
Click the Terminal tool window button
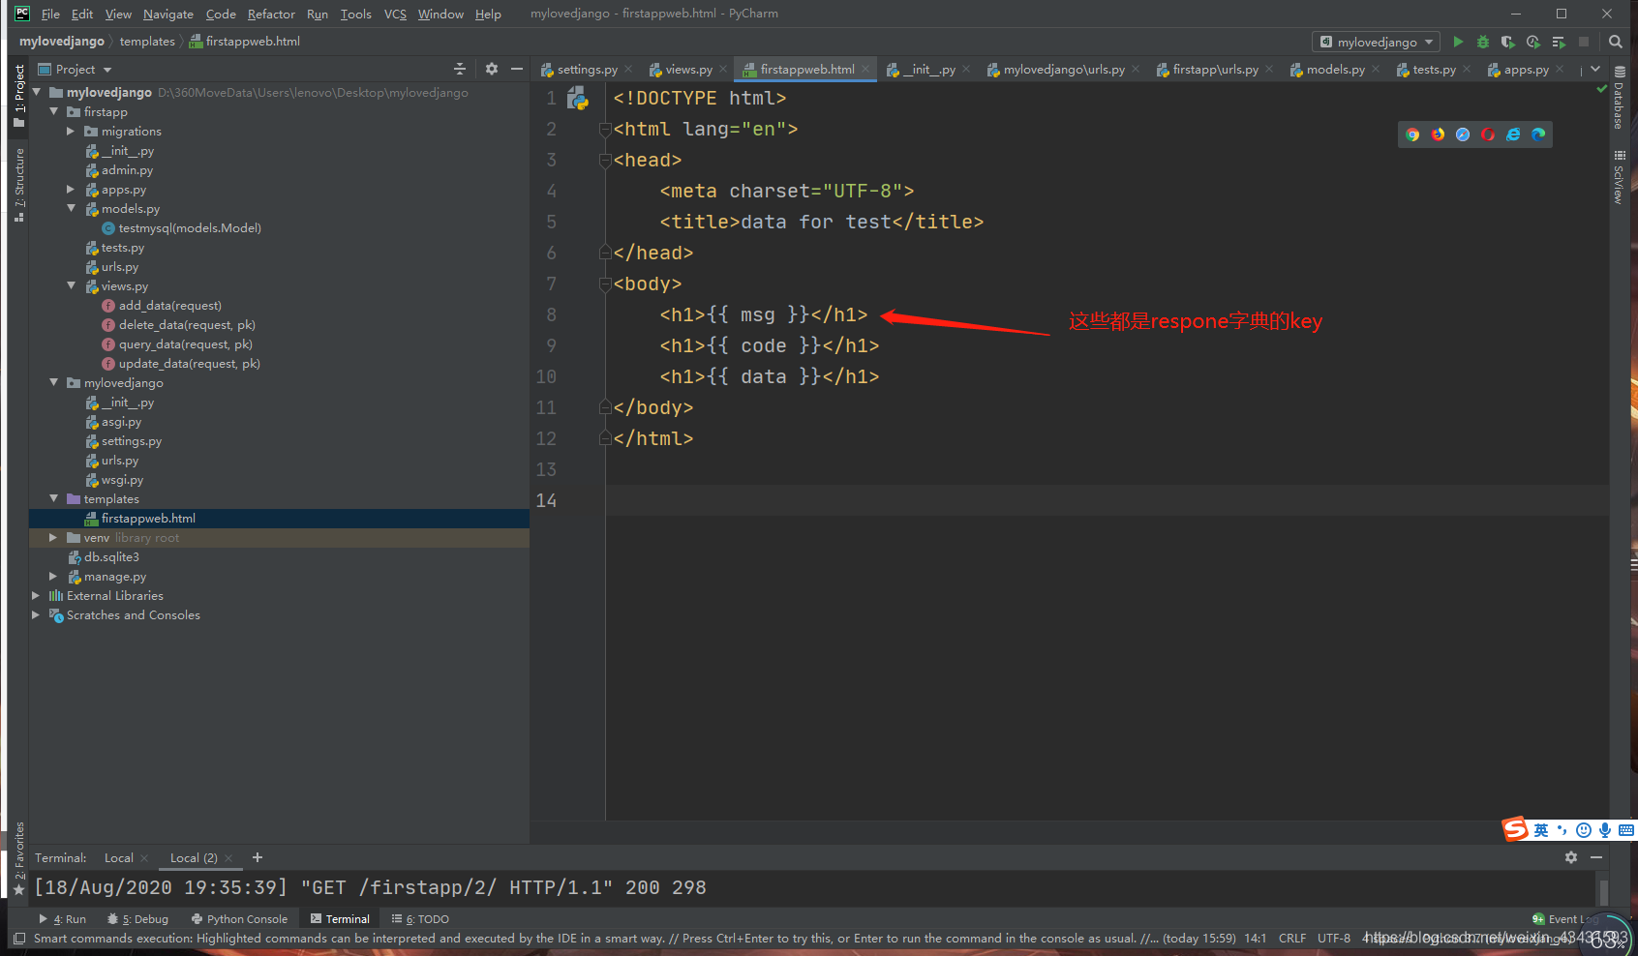(340, 919)
